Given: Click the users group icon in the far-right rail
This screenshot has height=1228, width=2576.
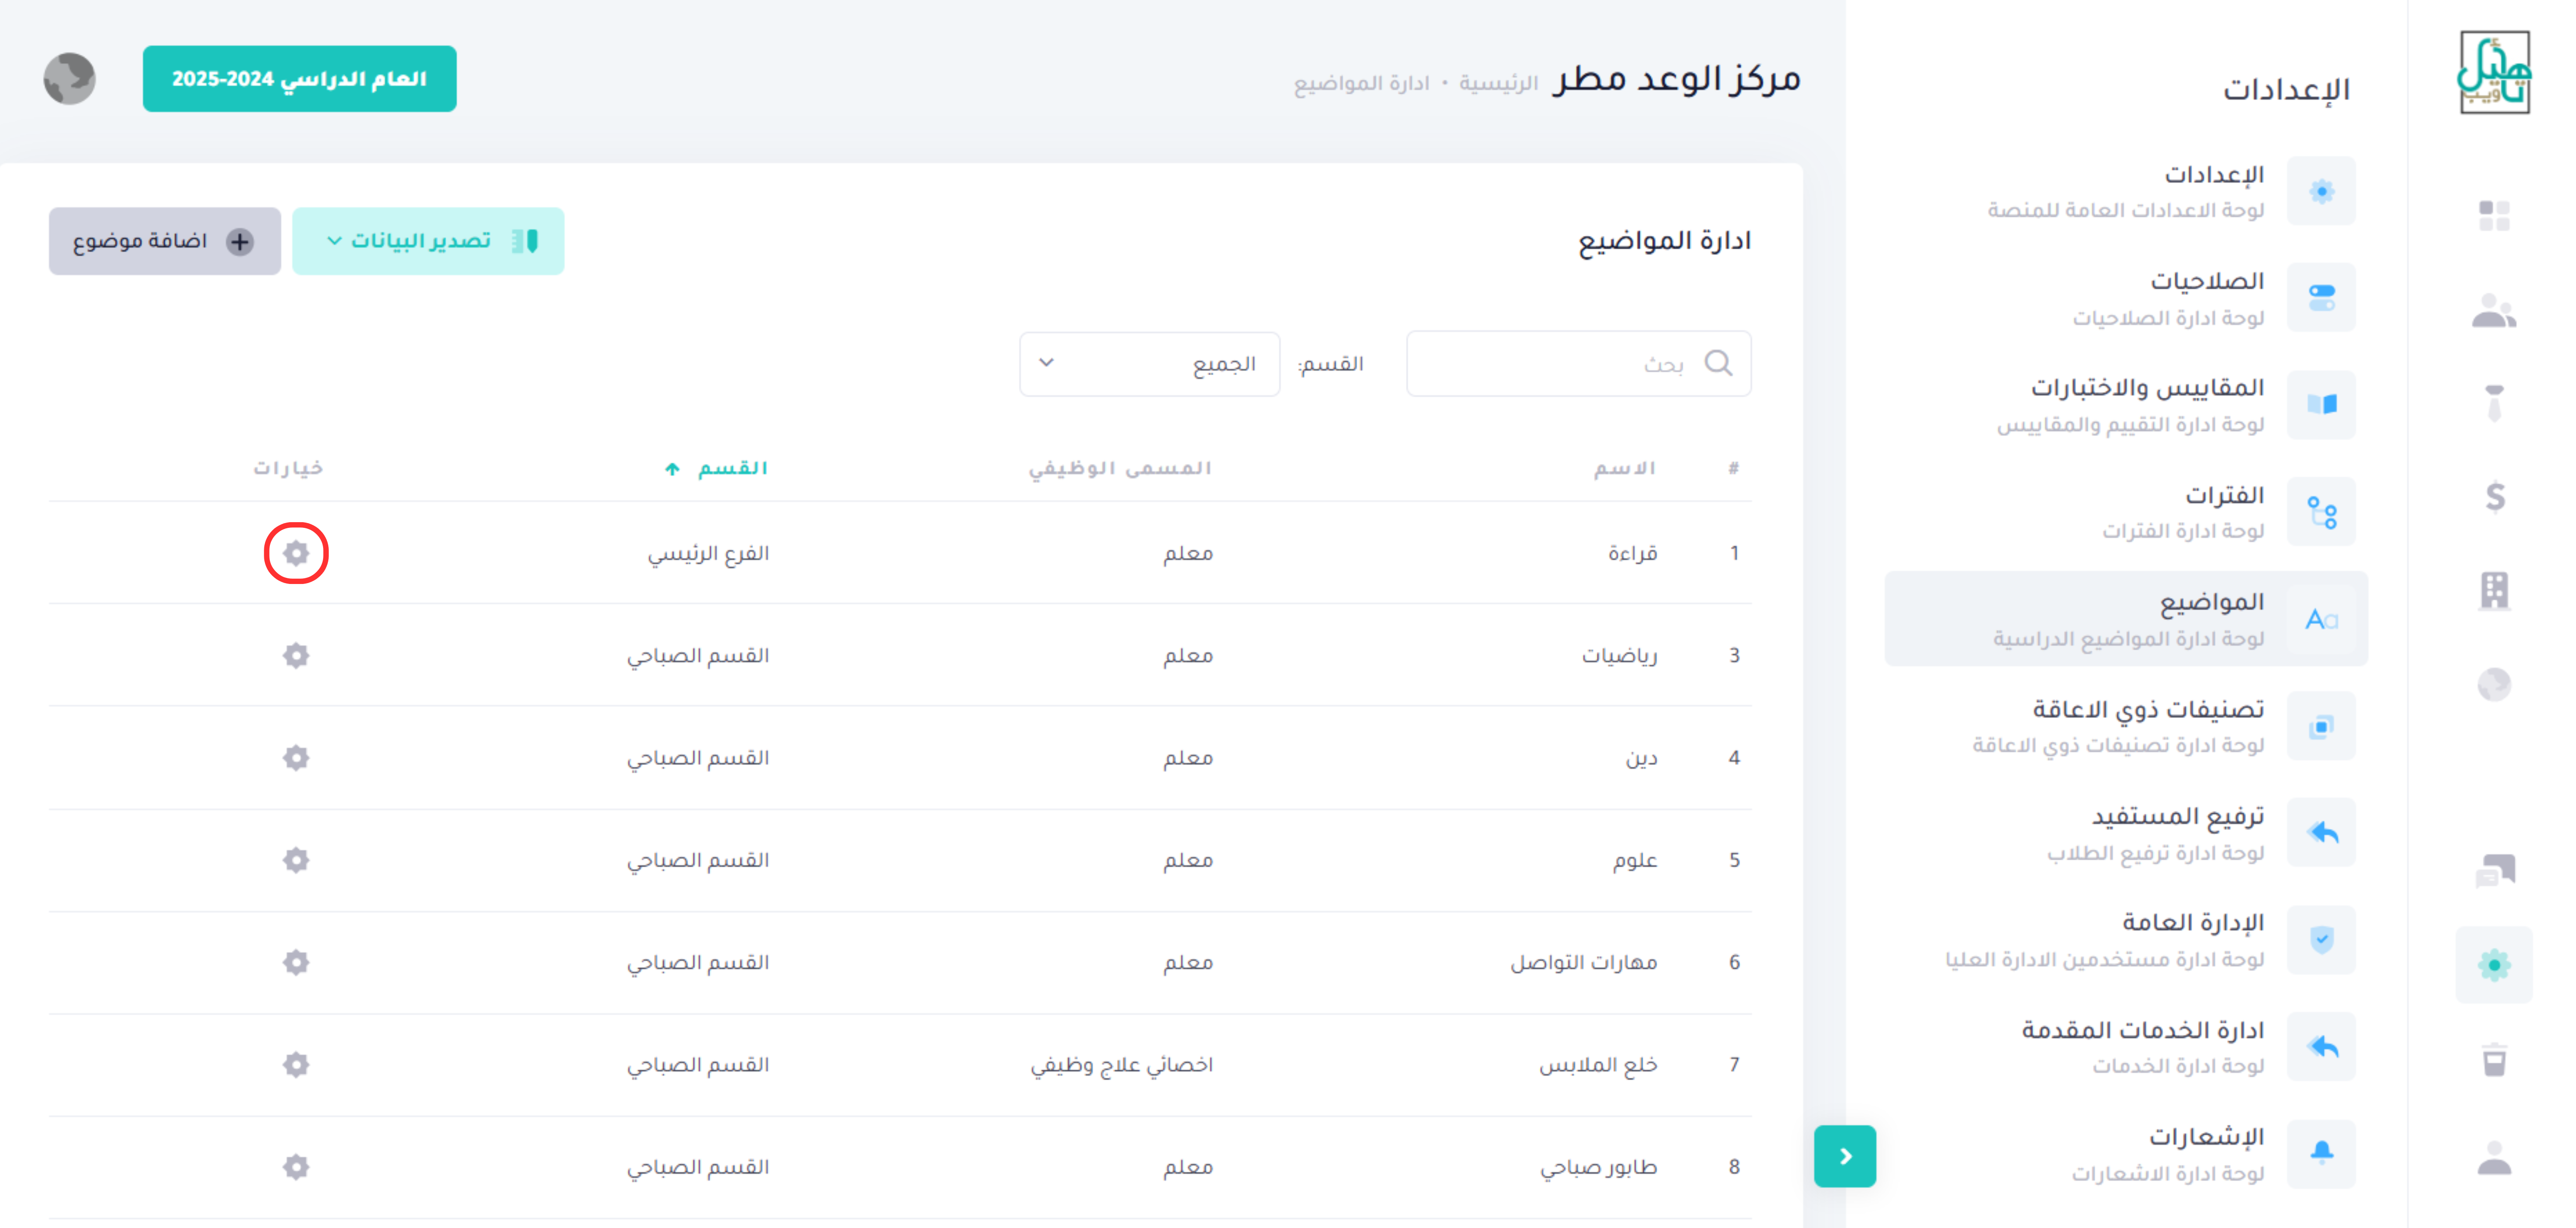Looking at the screenshot, I should coord(2494,311).
